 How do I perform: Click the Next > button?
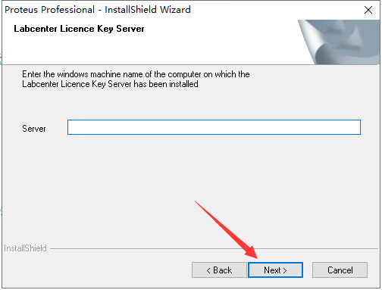(275, 270)
